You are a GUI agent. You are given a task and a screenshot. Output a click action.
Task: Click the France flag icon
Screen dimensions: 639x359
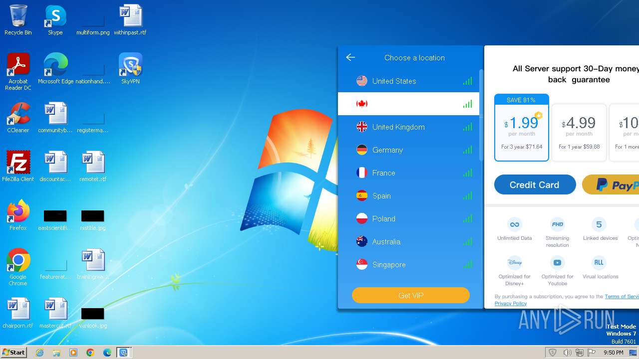coord(362,173)
